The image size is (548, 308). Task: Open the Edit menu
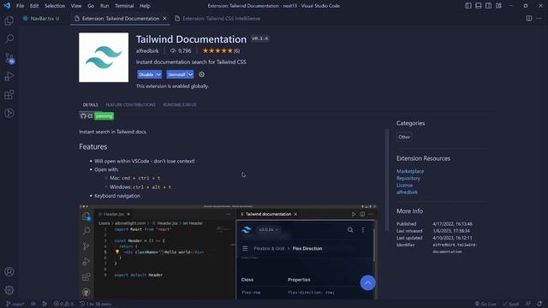34,6
